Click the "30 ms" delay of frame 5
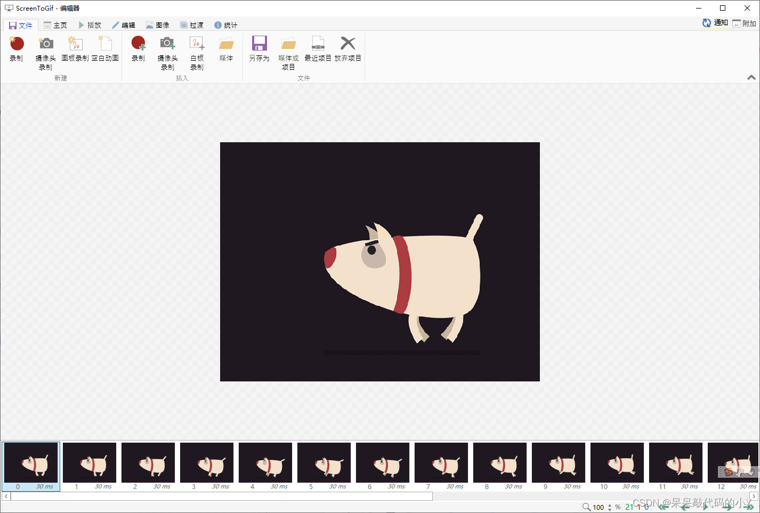Image resolution: width=760 pixels, height=513 pixels. click(337, 486)
